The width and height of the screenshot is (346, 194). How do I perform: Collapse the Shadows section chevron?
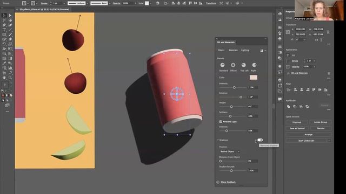[218, 140]
